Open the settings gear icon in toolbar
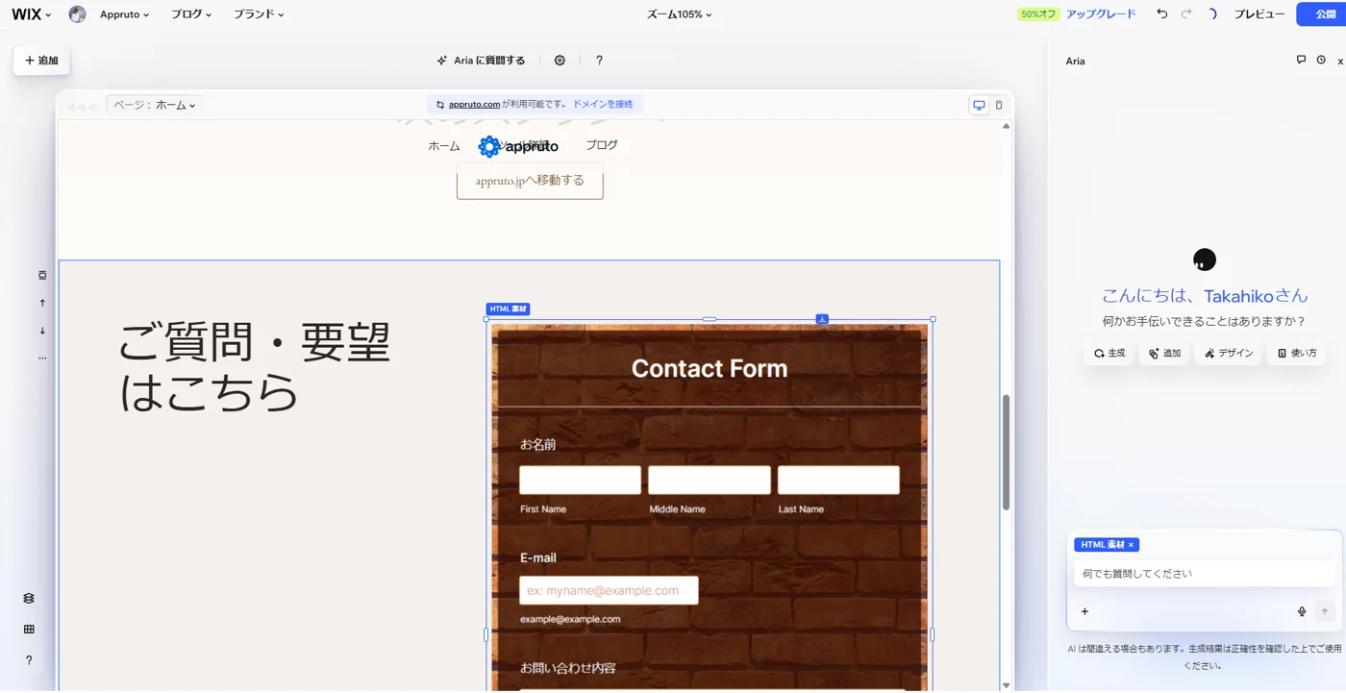1346x693 pixels. (560, 61)
